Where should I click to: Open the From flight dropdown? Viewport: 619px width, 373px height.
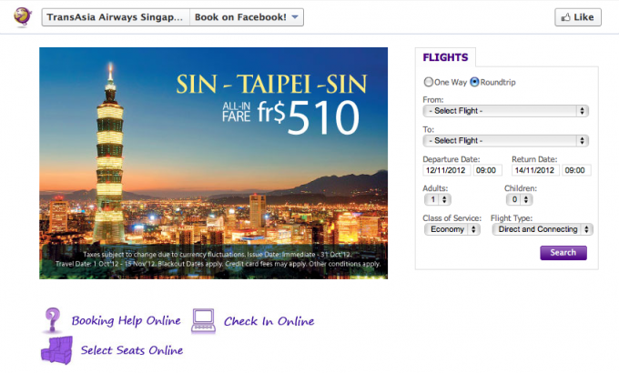[x=506, y=111]
